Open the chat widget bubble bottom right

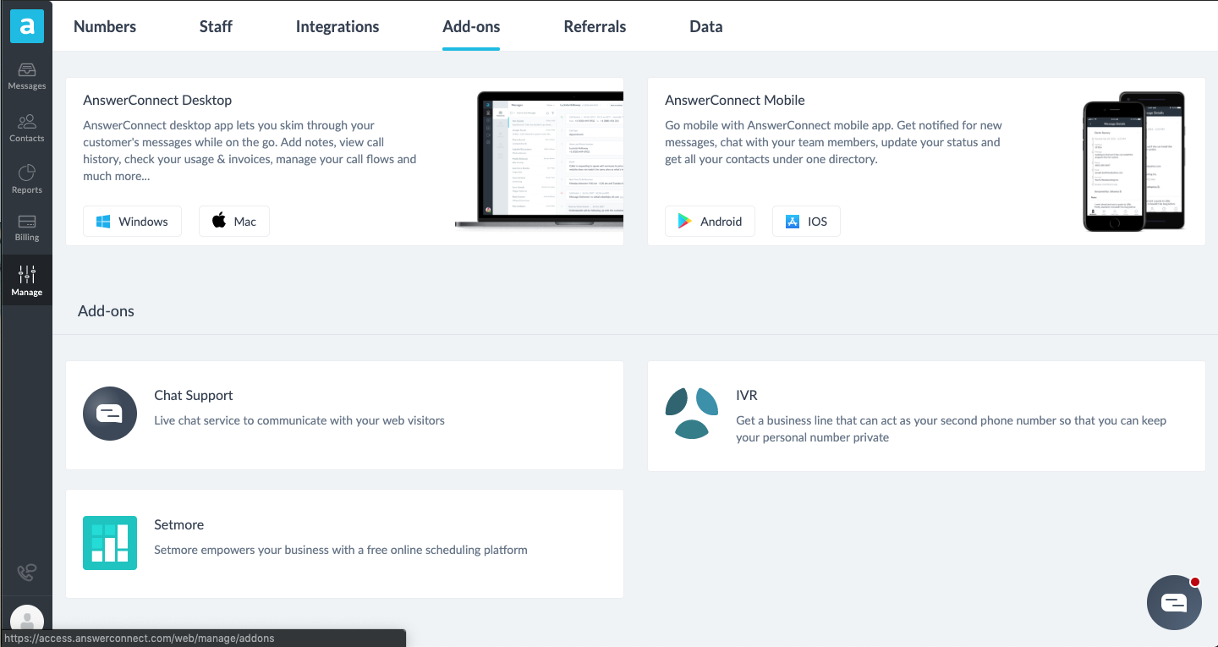tap(1174, 602)
